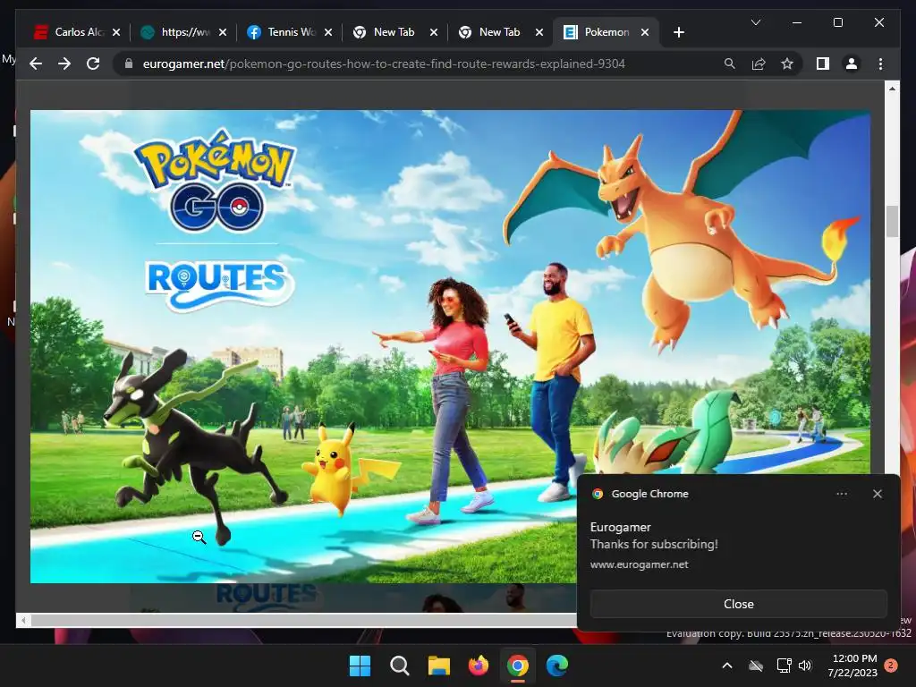The width and height of the screenshot is (916, 687).
Task: Close the Tennis Wo tab
Action: coord(328,32)
